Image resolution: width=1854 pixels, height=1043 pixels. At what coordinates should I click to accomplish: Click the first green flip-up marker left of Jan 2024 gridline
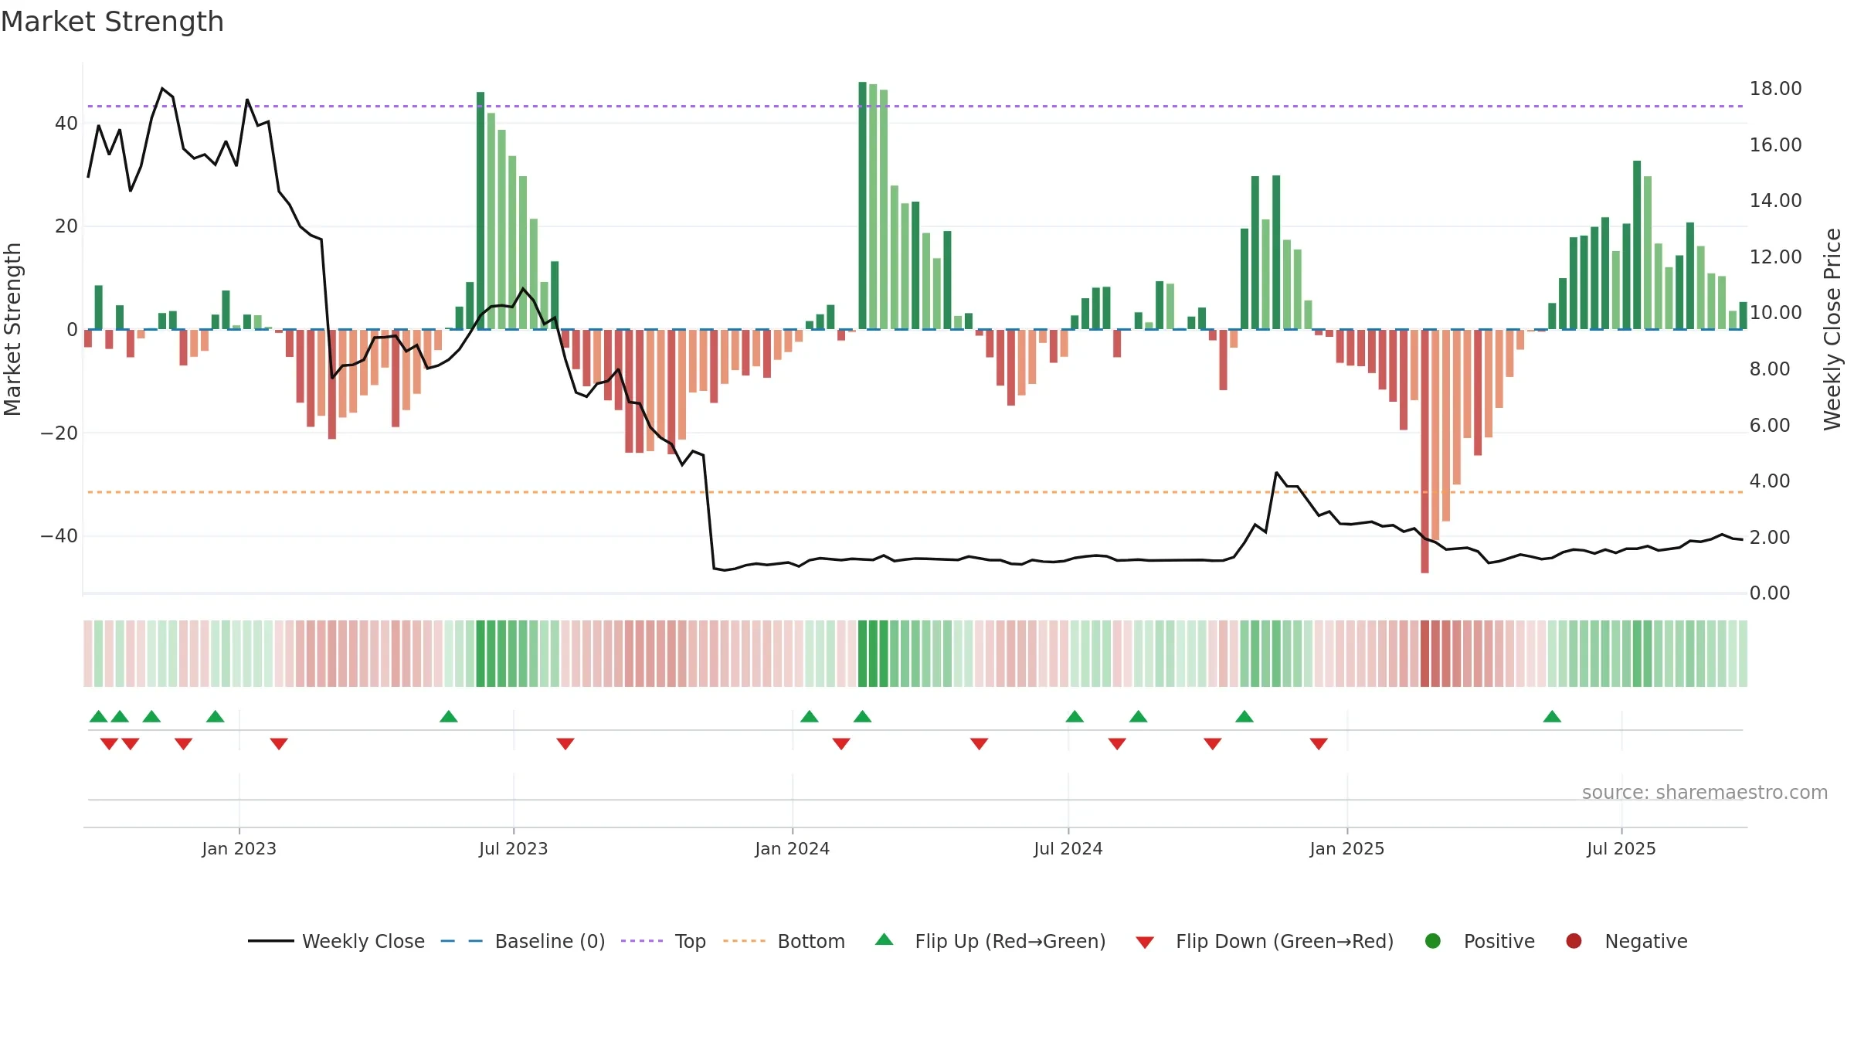[448, 716]
